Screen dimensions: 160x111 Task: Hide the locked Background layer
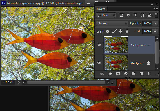99,63
